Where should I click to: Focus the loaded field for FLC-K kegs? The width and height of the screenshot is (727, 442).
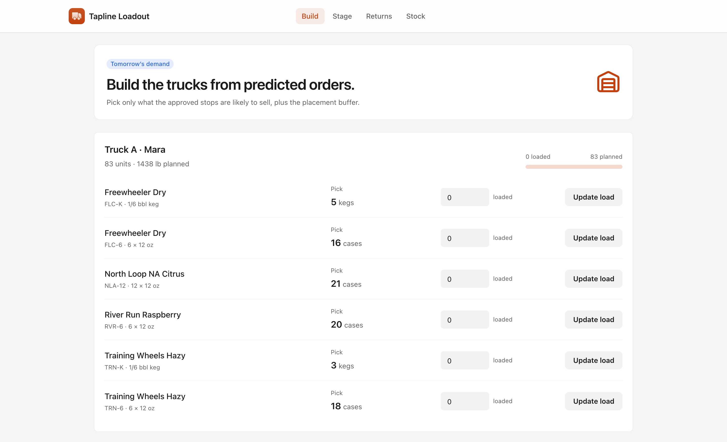pos(465,197)
